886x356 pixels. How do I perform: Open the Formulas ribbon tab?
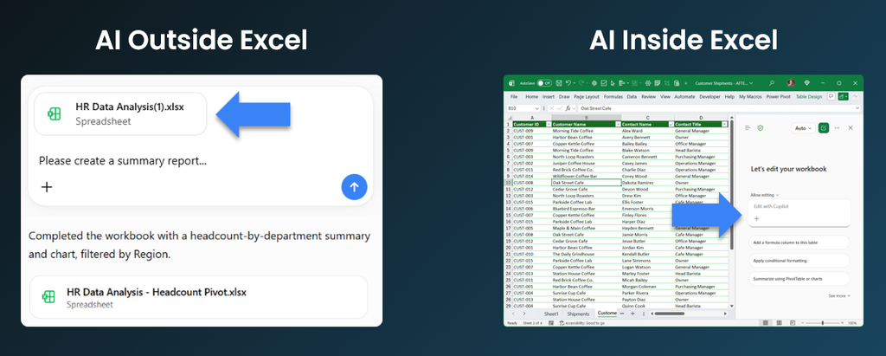point(613,97)
